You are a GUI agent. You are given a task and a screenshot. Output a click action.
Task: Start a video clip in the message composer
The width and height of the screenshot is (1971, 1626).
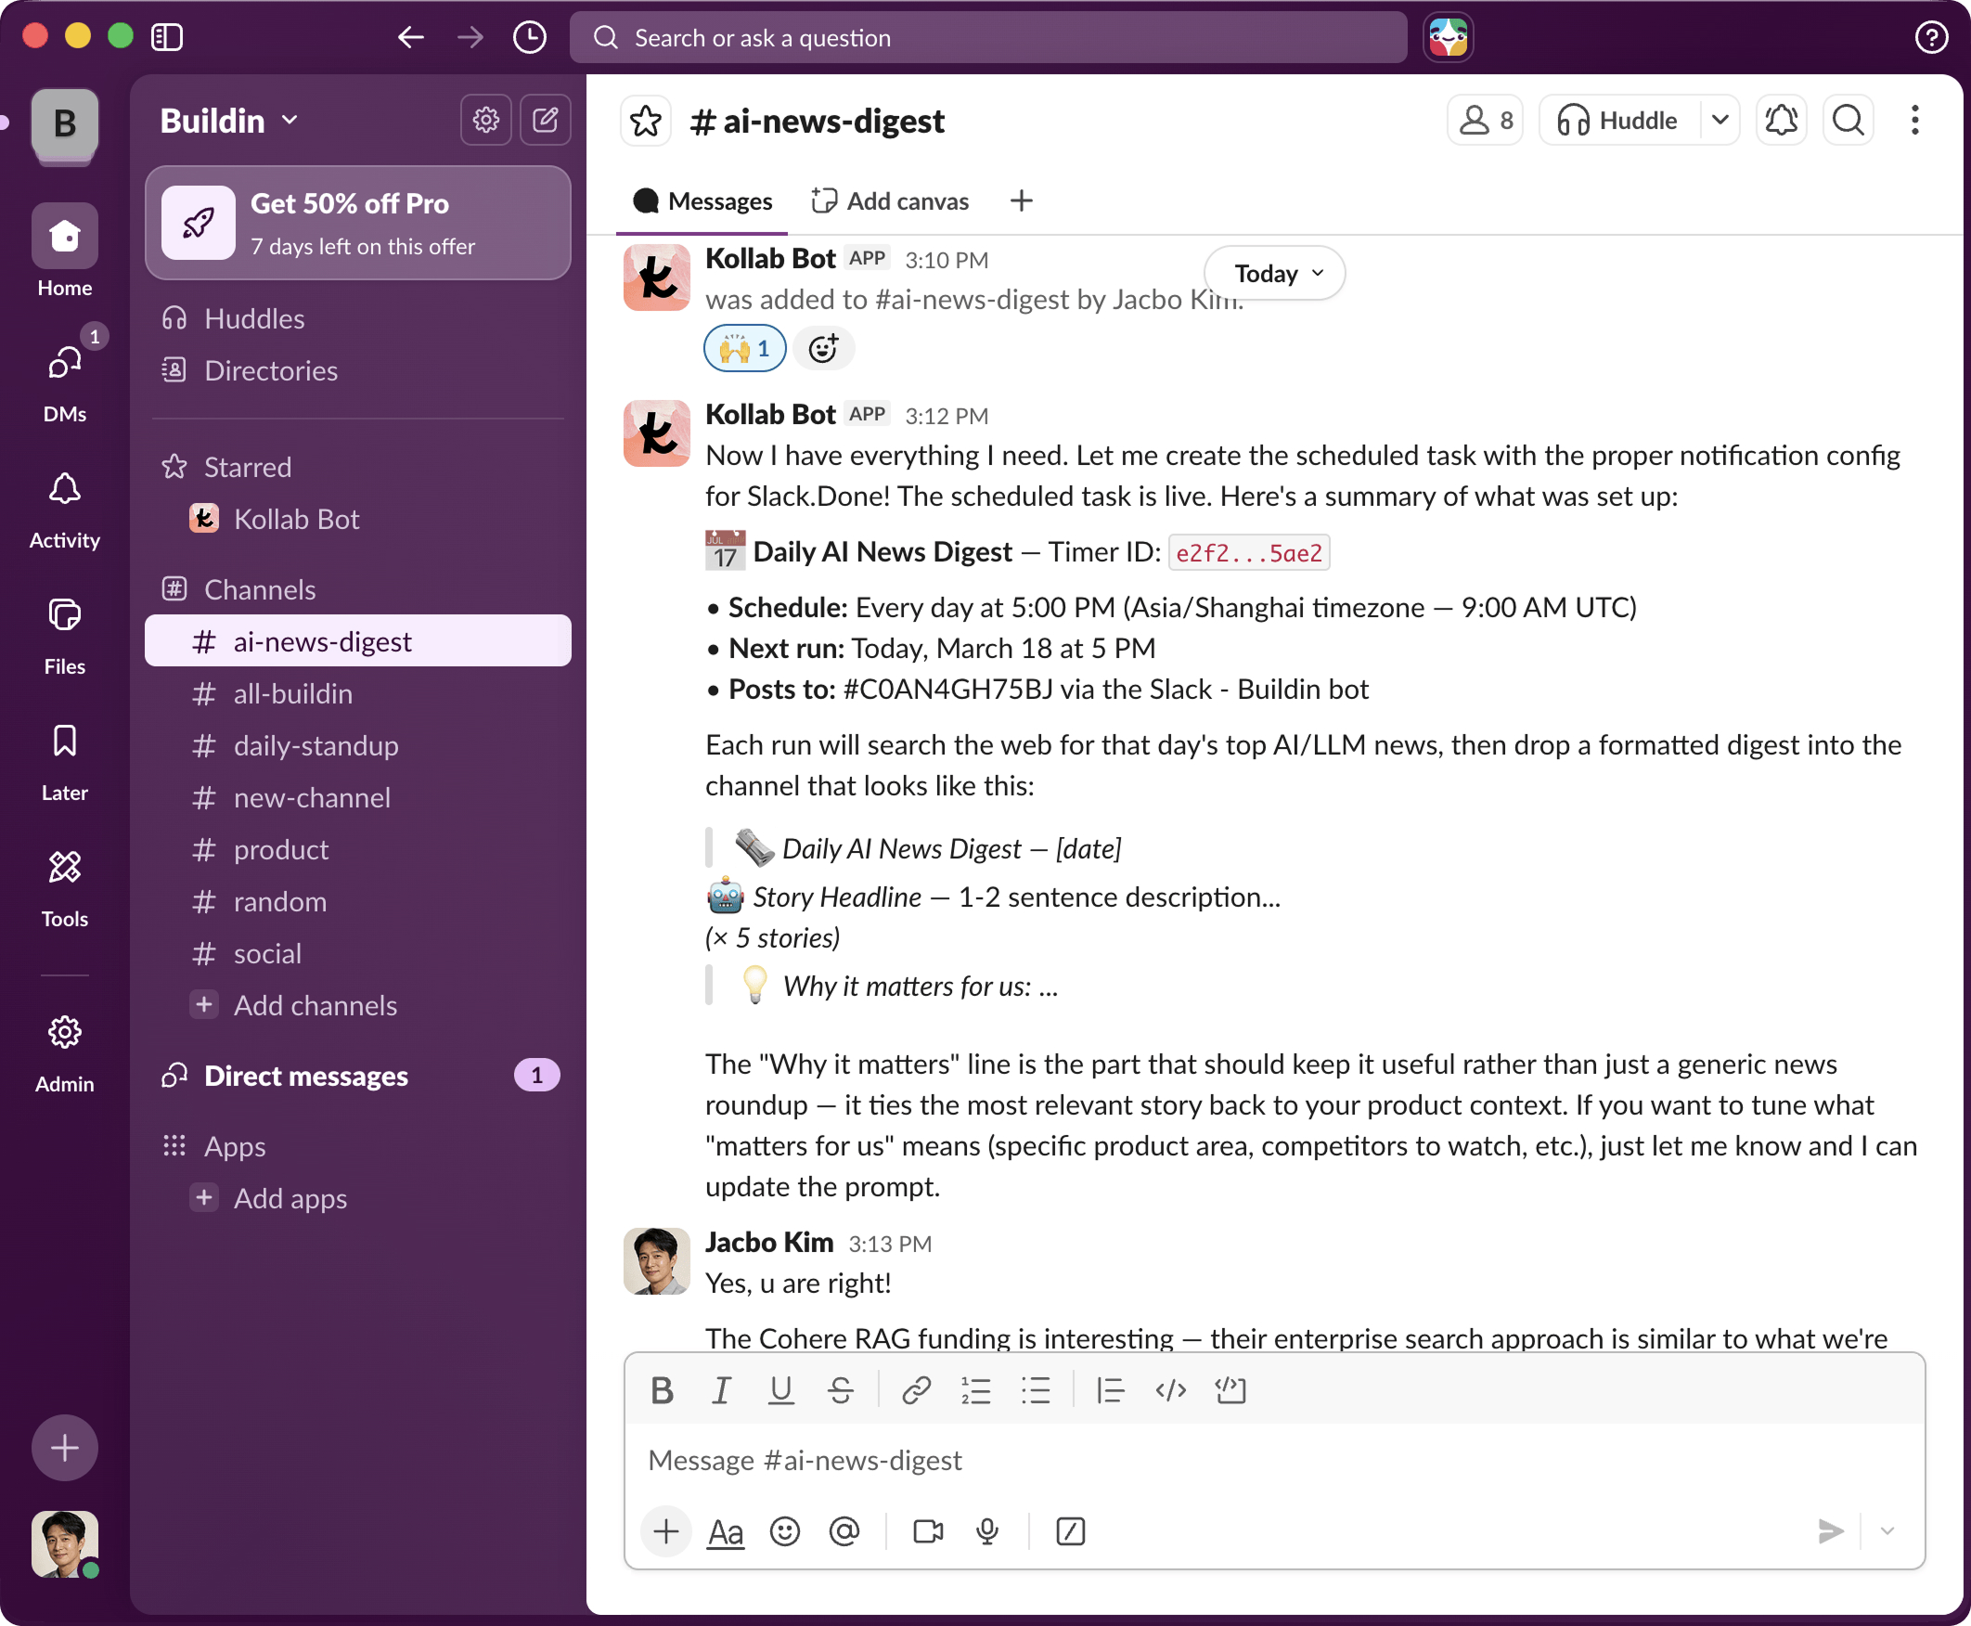(926, 1531)
